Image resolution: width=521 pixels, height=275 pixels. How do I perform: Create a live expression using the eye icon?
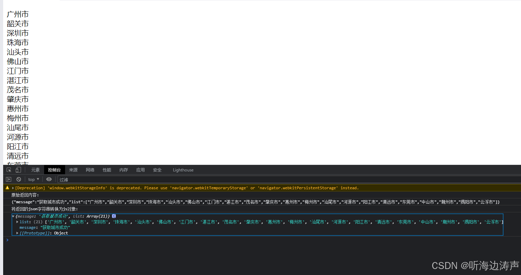pyautogui.click(x=49, y=179)
